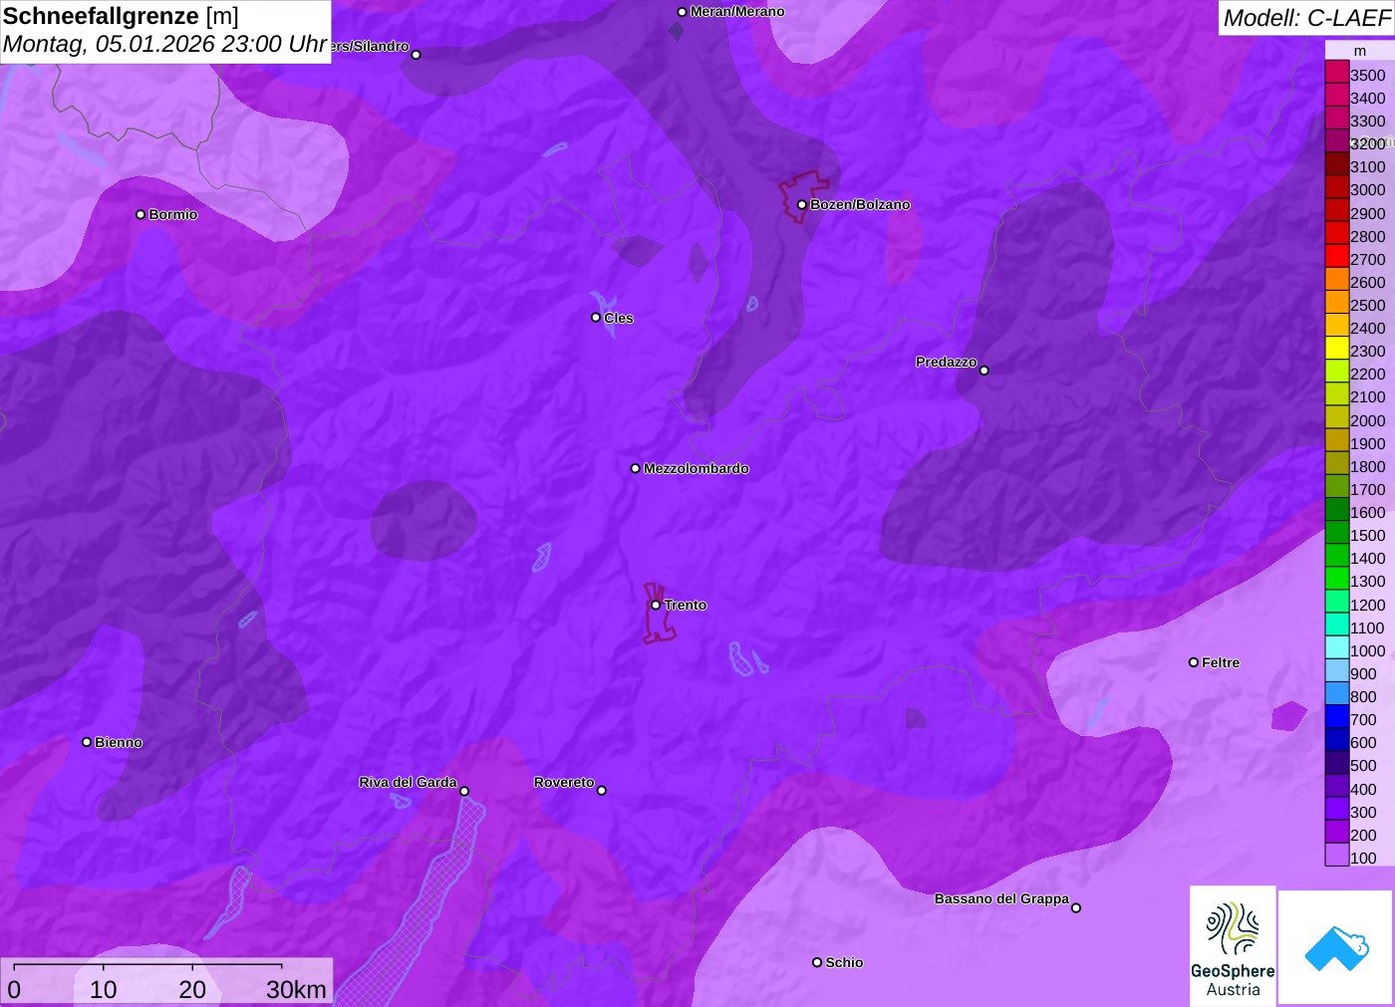This screenshot has height=1007, width=1395.
Task: Click the date Montag, 05.01.2026 23:00 Uhr
Action: pyautogui.click(x=164, y=45)
